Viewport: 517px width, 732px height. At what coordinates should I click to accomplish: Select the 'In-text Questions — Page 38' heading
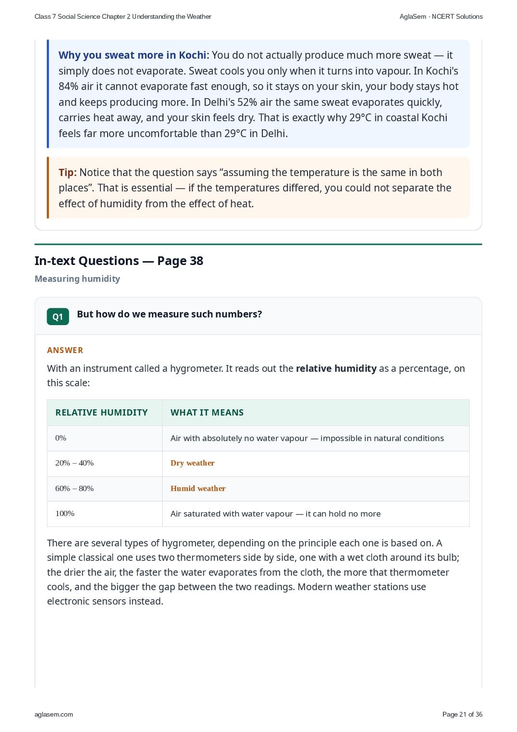[119, 261]
